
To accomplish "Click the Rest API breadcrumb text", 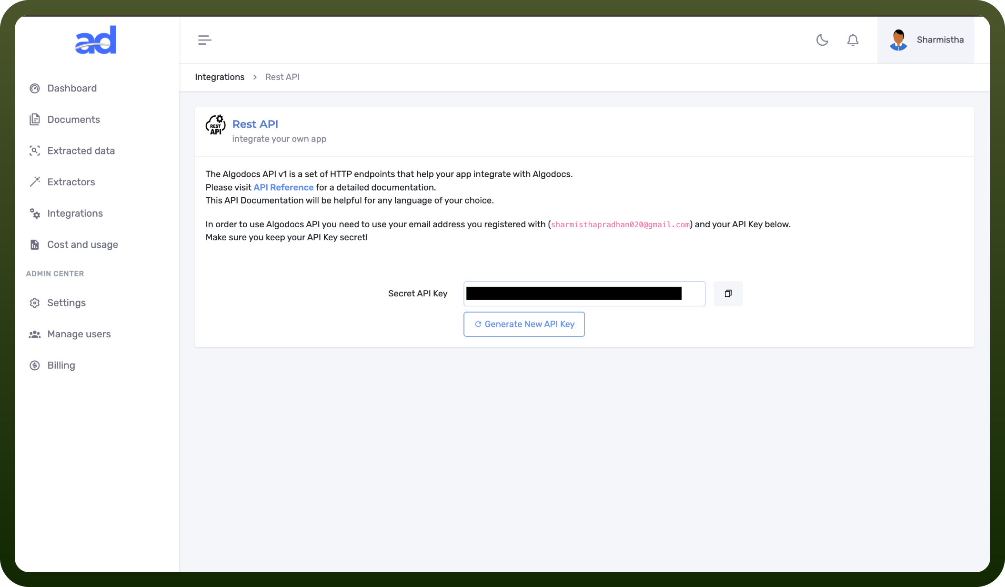I will 282,77.
